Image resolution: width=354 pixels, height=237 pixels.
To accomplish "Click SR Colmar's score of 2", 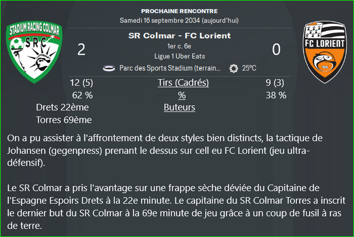I will coord(81,50).
